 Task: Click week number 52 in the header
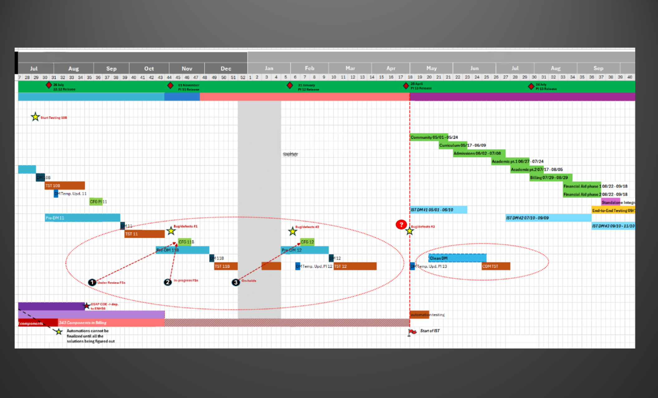[x=243, y=77]
